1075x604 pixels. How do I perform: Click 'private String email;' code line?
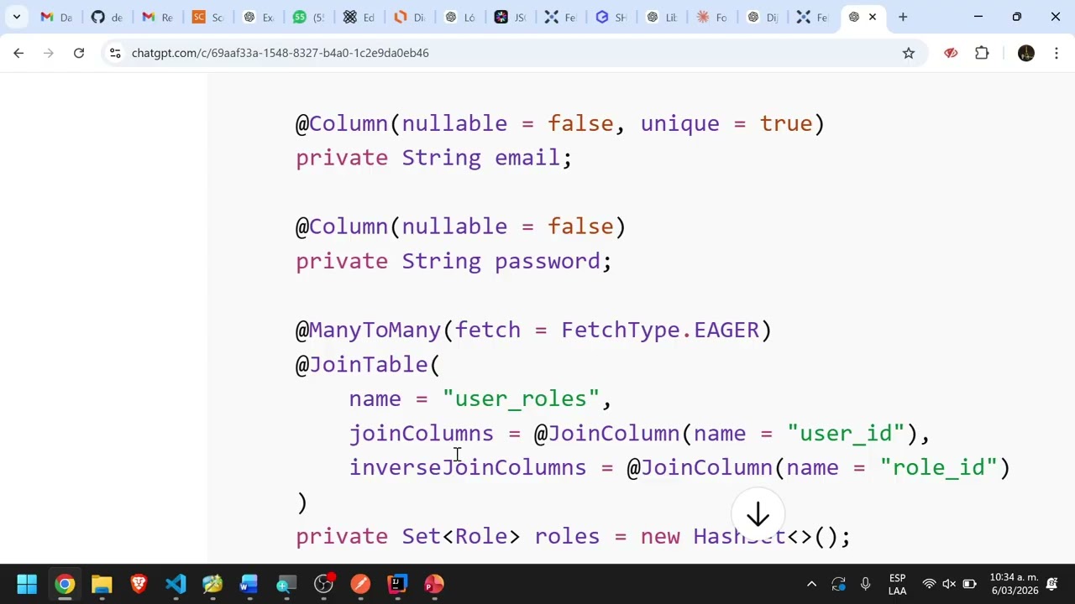pyautogui.click(x=433, y=158)
